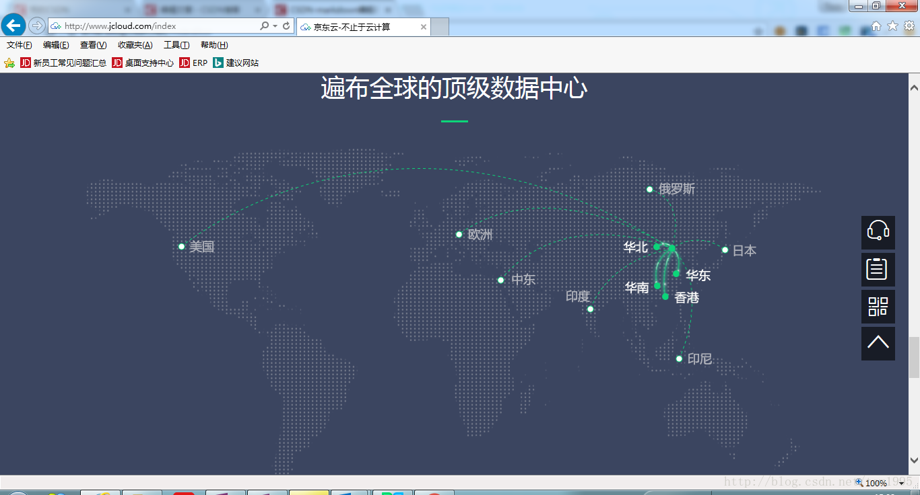Click the Favorites star icon
The width and height of the screenshot is (920, 495).
[x=892, y=26]
